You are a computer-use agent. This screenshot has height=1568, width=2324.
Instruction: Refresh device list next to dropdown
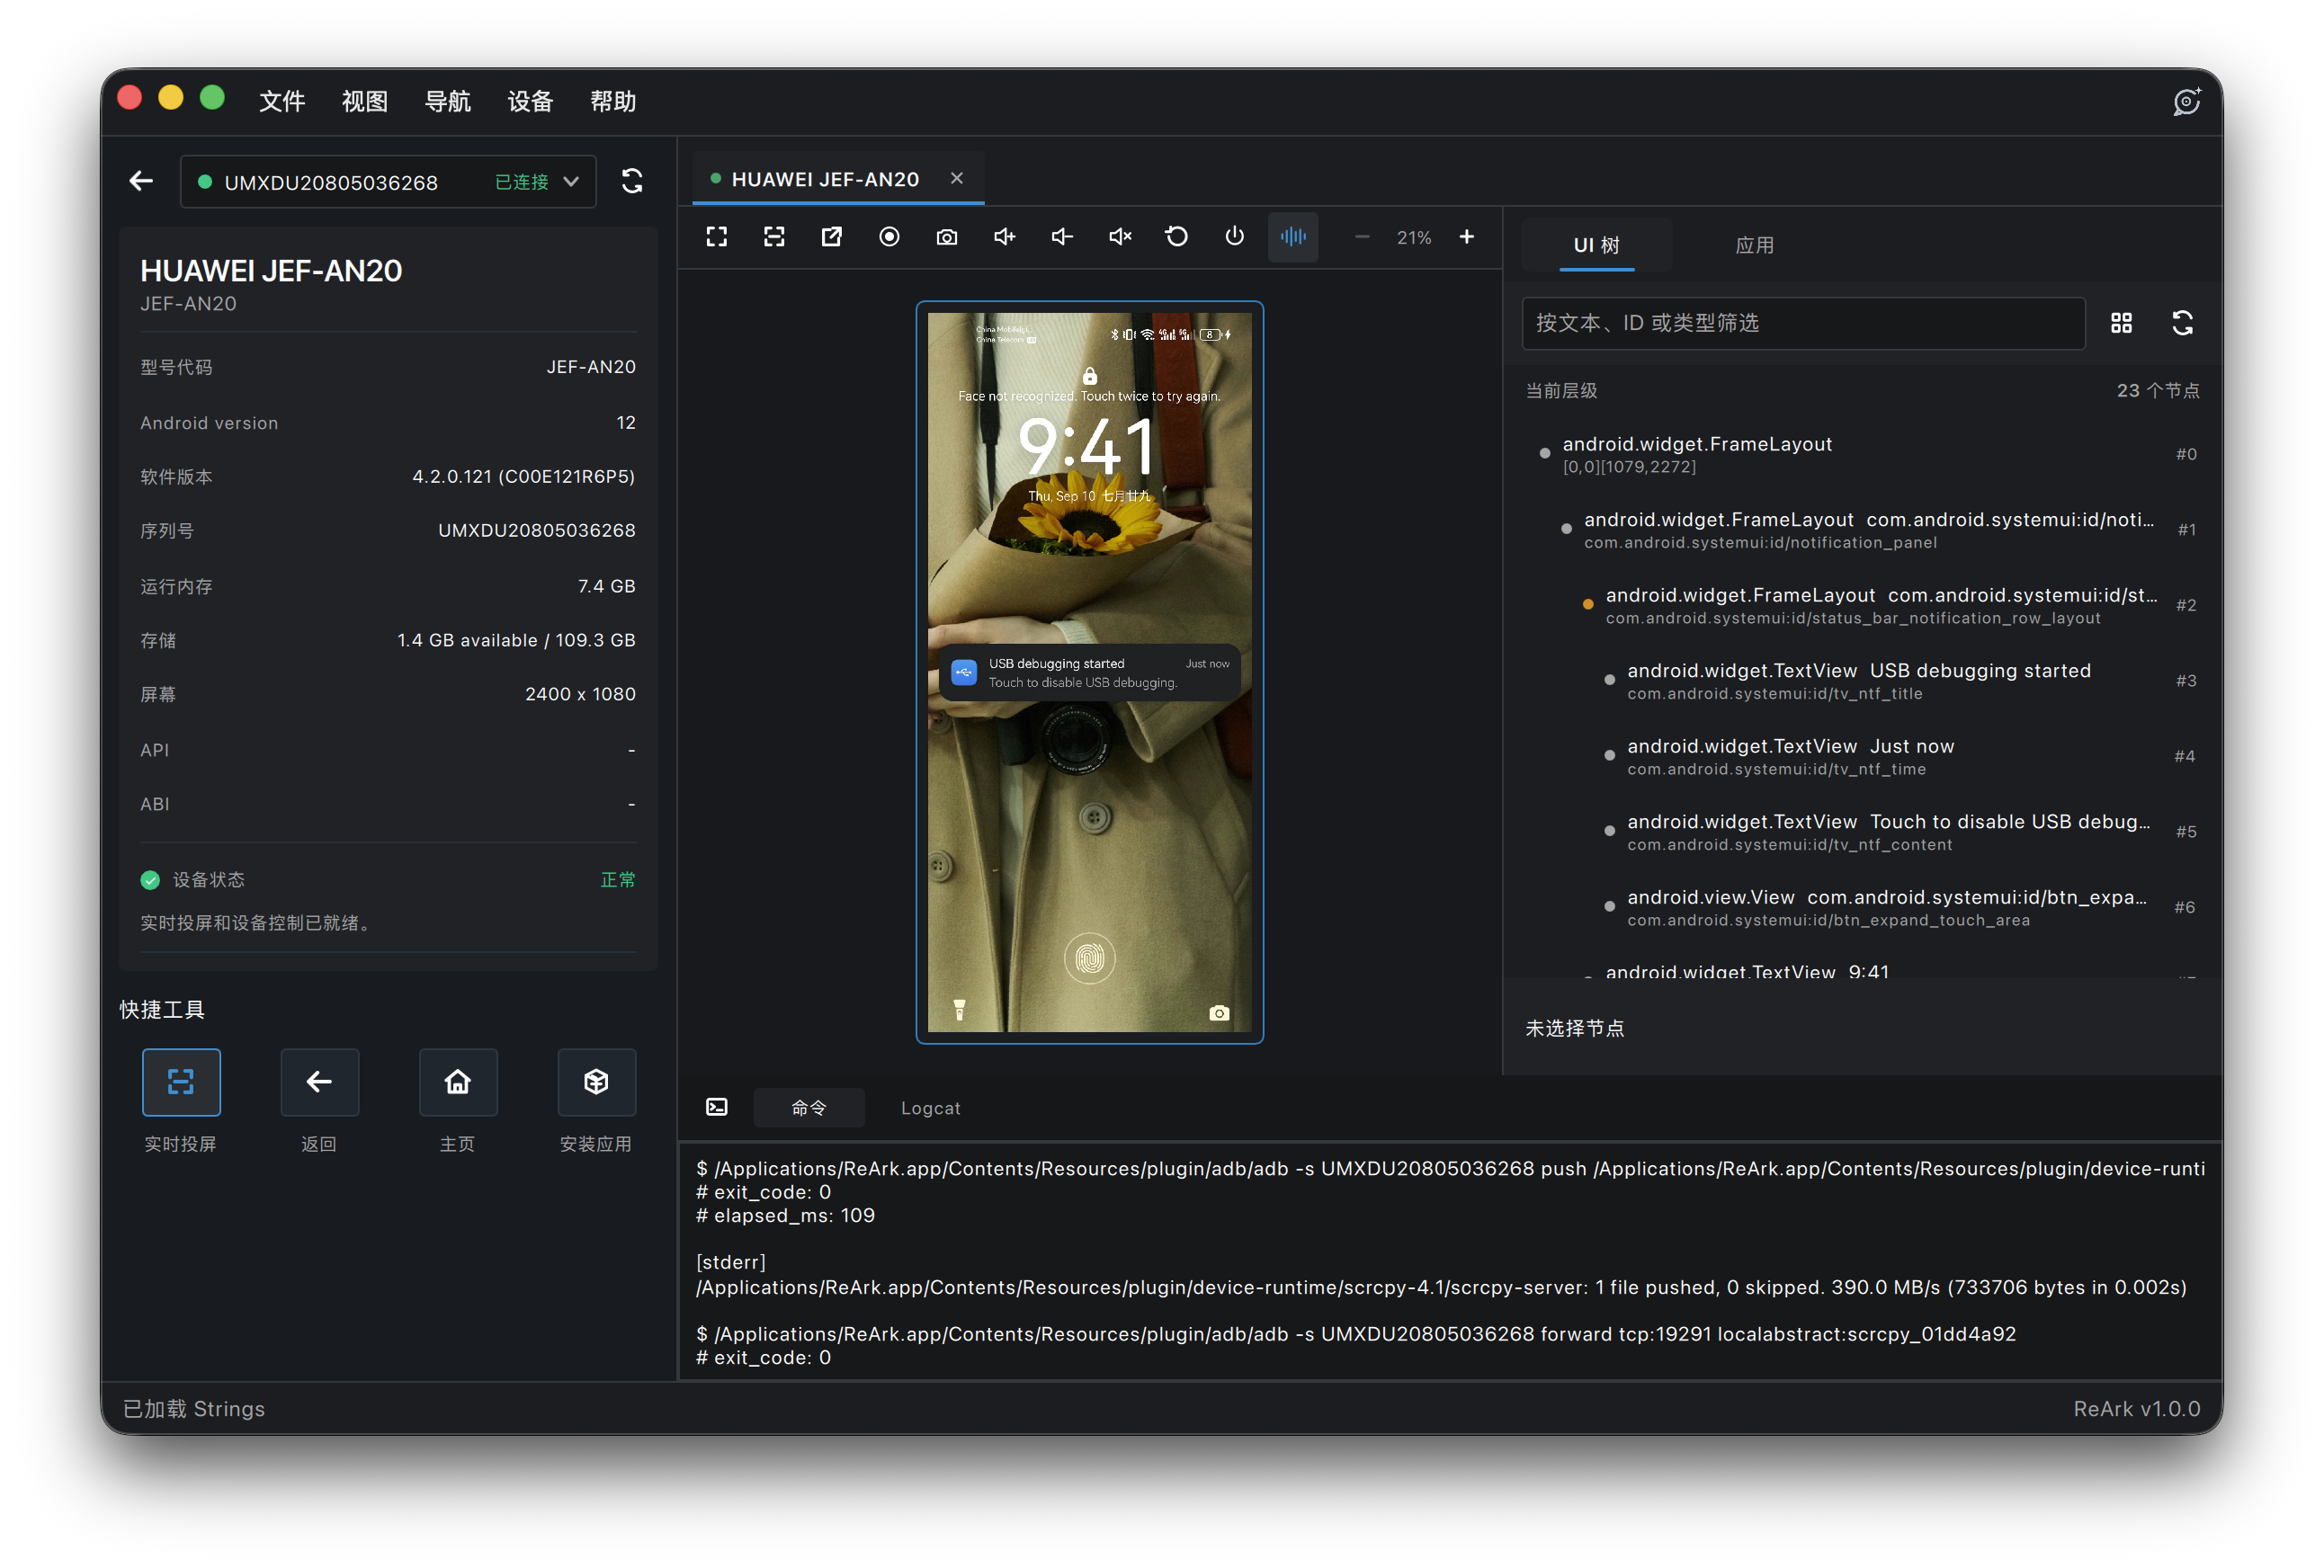[632, 181]
